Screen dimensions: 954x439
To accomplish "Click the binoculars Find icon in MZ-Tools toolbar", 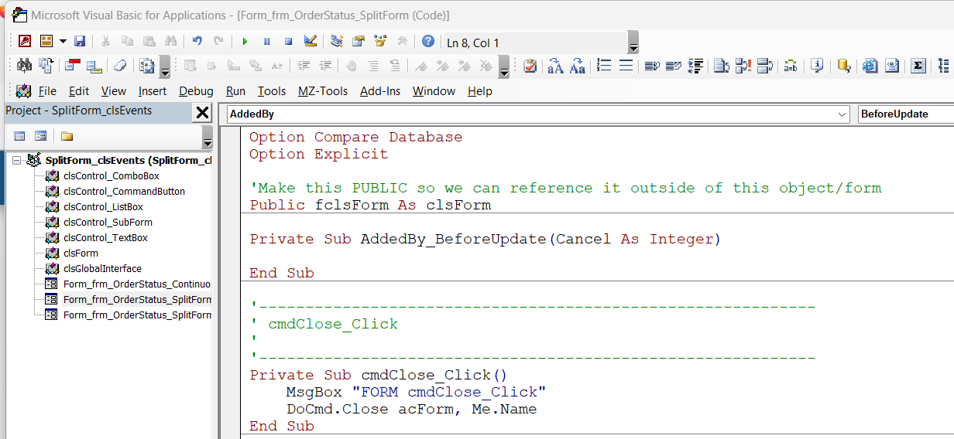I will [24, 66].
